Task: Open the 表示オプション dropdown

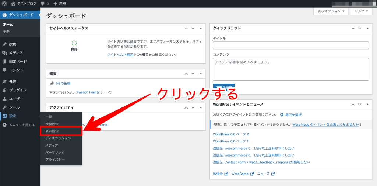Action: 331,11
